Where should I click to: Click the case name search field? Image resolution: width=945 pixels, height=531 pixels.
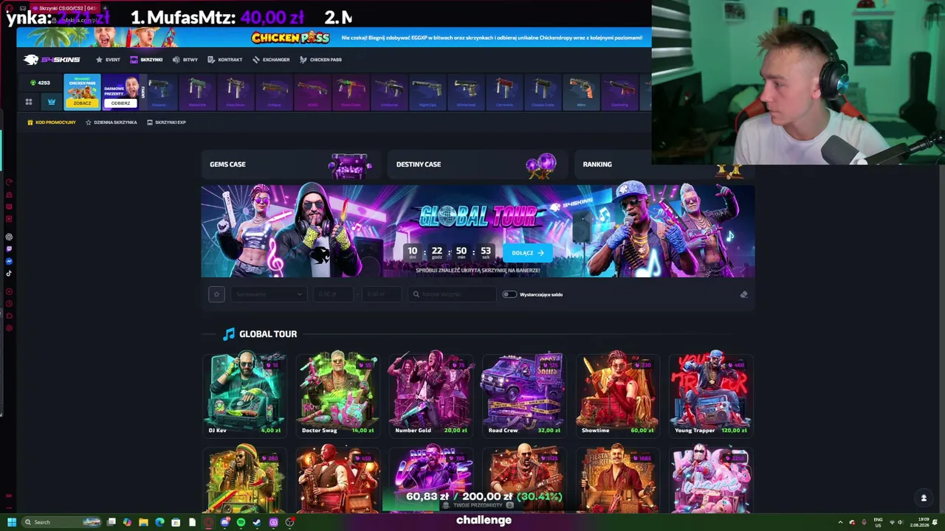(452, 294)
